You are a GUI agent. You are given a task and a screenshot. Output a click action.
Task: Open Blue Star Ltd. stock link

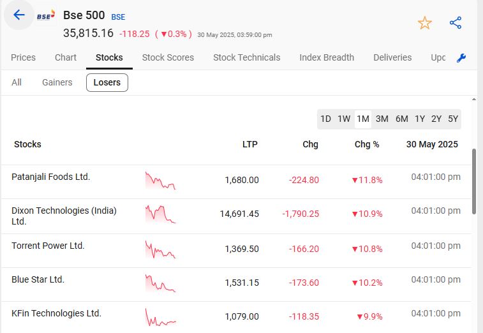38,279
